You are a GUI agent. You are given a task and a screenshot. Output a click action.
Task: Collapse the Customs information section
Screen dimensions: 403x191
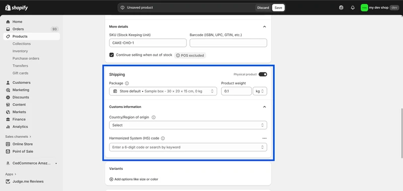pos(264,107)
